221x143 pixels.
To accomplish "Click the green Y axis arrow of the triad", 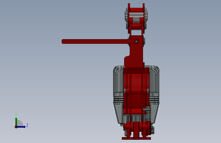I will click(16, 122).
